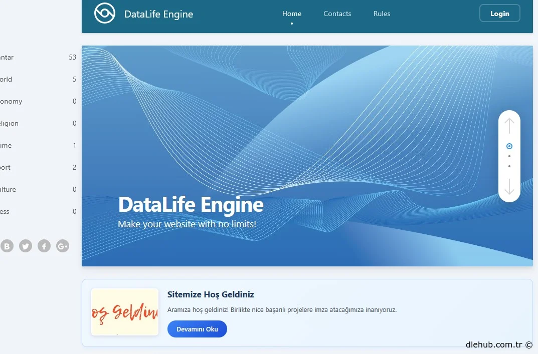
Task: Click the Login button
Action: pyautogui.click(x=499, y=14)
